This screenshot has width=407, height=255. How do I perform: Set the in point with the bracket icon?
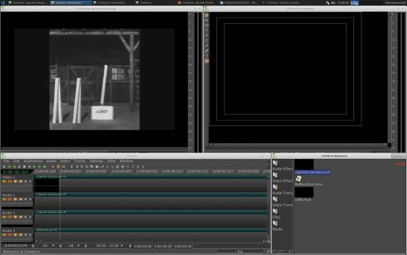coord(72,167)
